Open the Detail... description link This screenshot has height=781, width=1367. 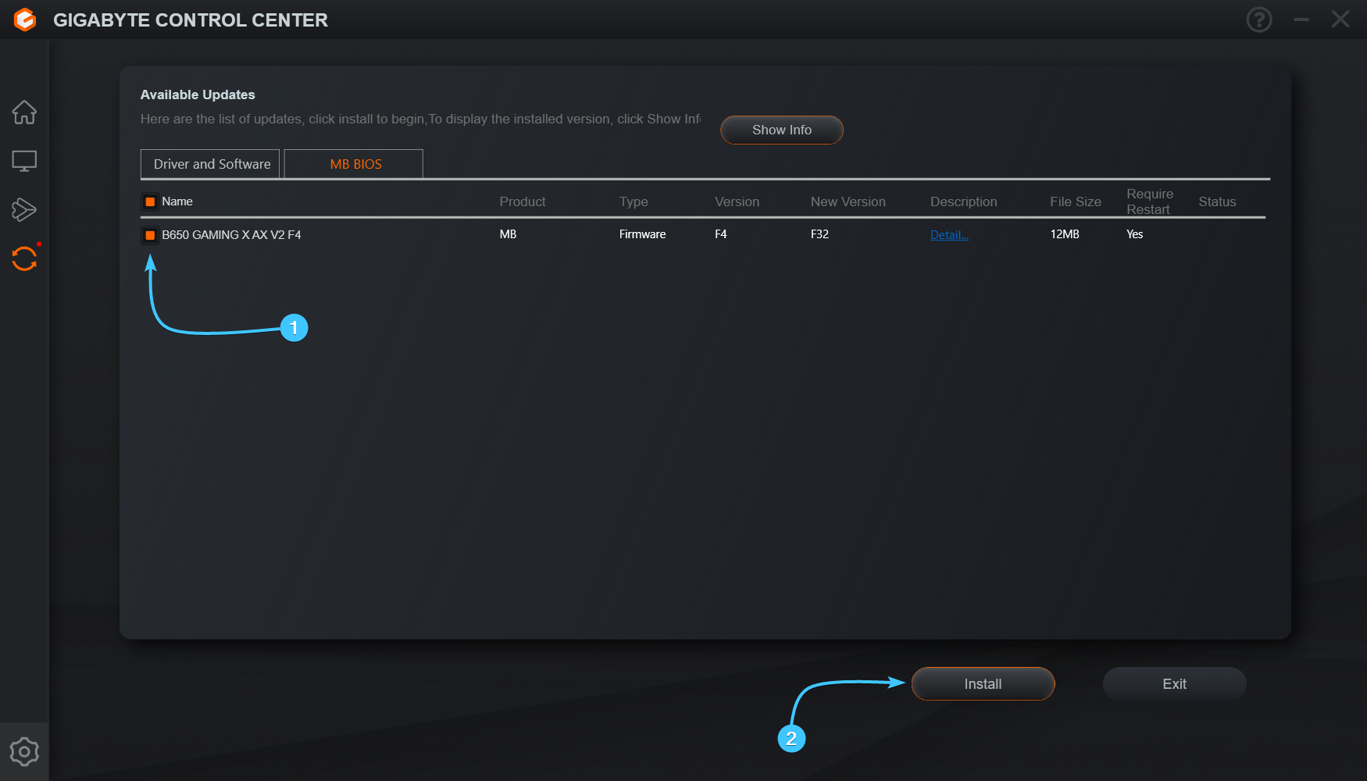tap(949, 235)
